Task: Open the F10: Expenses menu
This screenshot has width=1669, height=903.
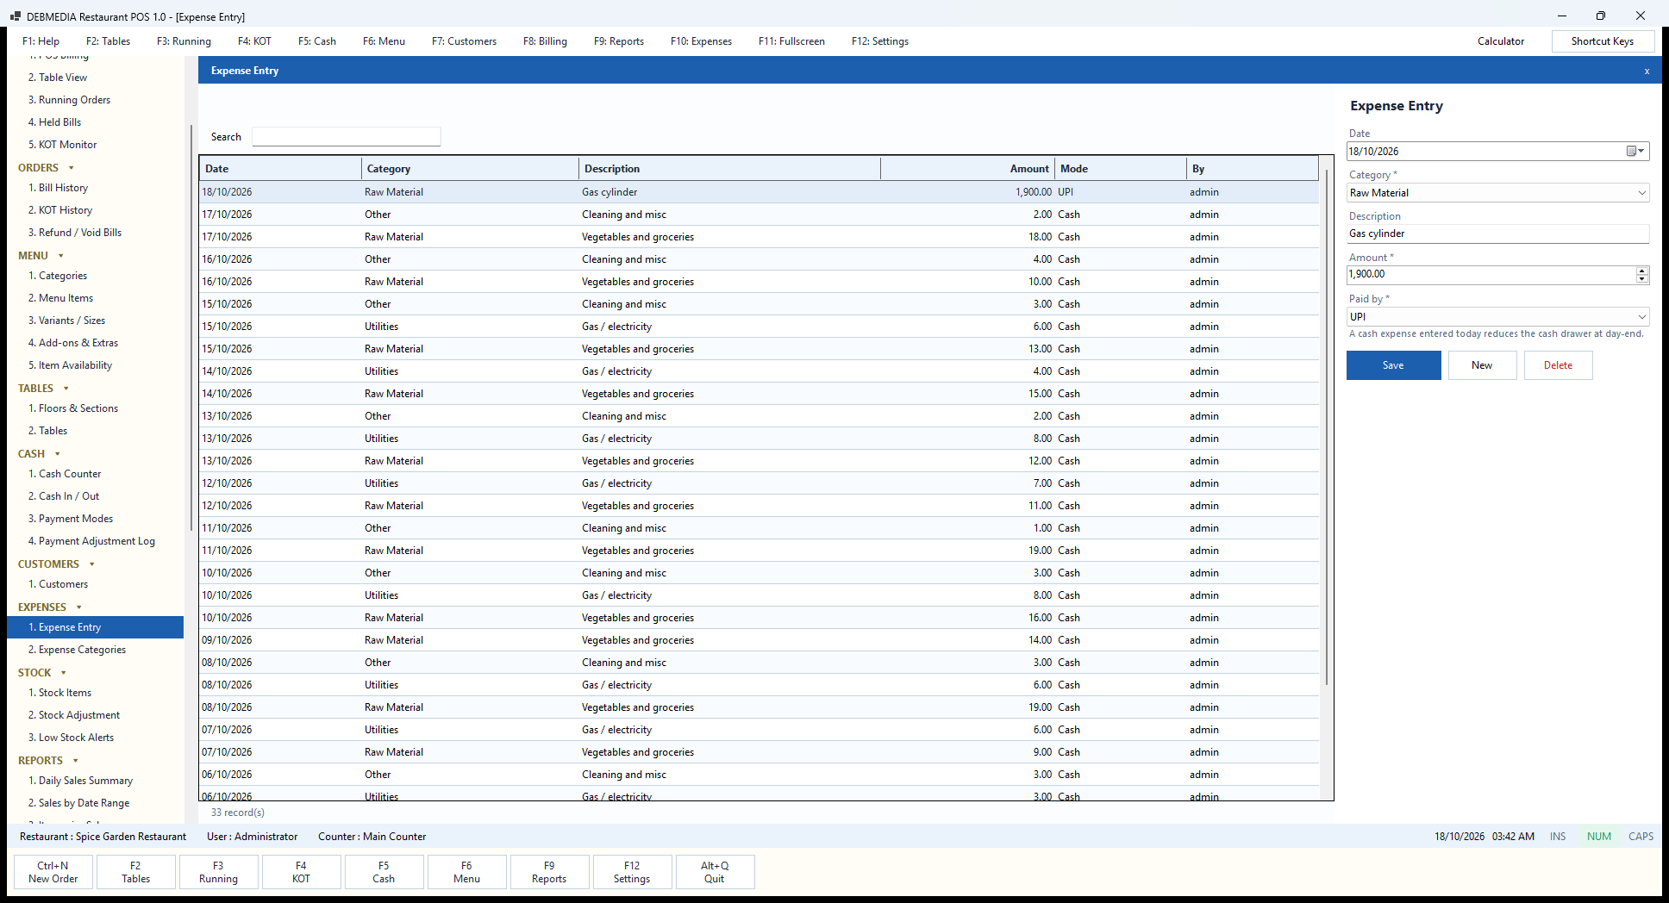Action: pos(701,41)
